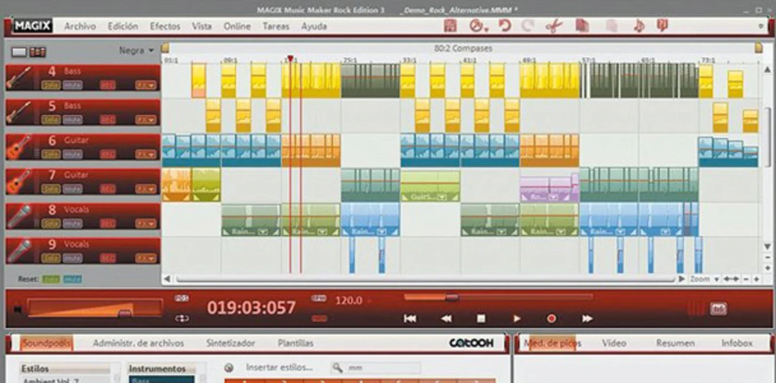
Task: Open FX menu on track 5 Bass
Action: (x=146, y=120)
